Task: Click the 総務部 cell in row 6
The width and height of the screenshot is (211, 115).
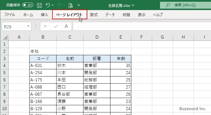Action: click(x=97, y=80)
